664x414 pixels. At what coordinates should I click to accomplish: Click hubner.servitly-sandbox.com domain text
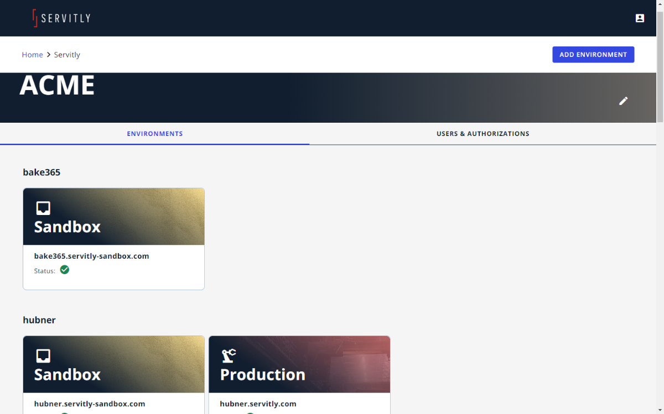tap(90, 403)
